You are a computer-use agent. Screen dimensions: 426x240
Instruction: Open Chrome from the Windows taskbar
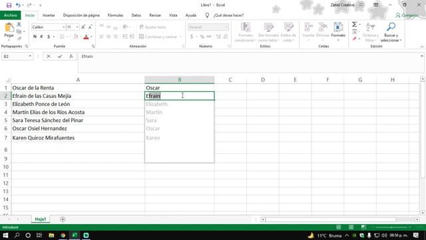point(63,235)
